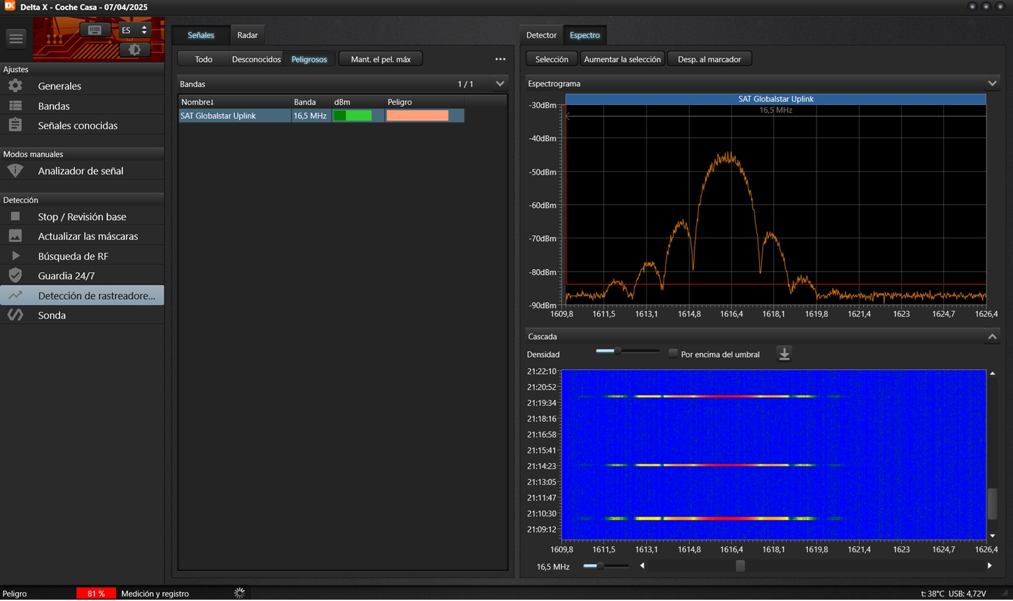The width and height of the screenshot is (1013, 601).
Task: Click the SAT Globalstar Uplink spectrogram band label
Action: pyautogui.click(x=776, y=99)
